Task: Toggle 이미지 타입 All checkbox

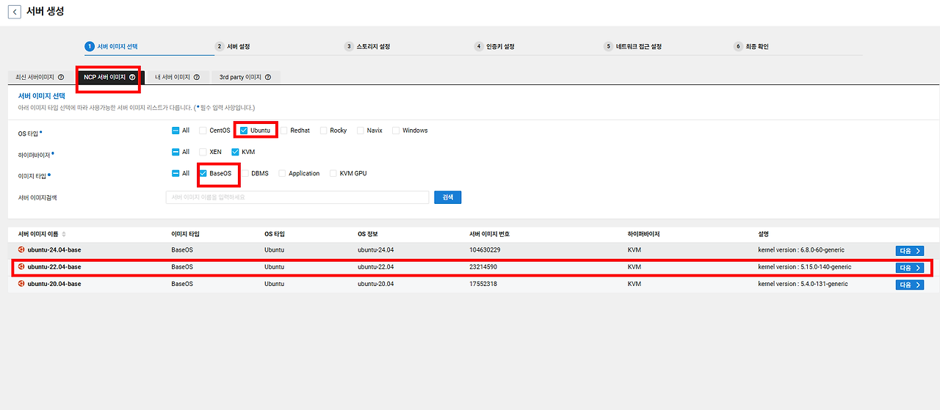Action: [176, 173]
